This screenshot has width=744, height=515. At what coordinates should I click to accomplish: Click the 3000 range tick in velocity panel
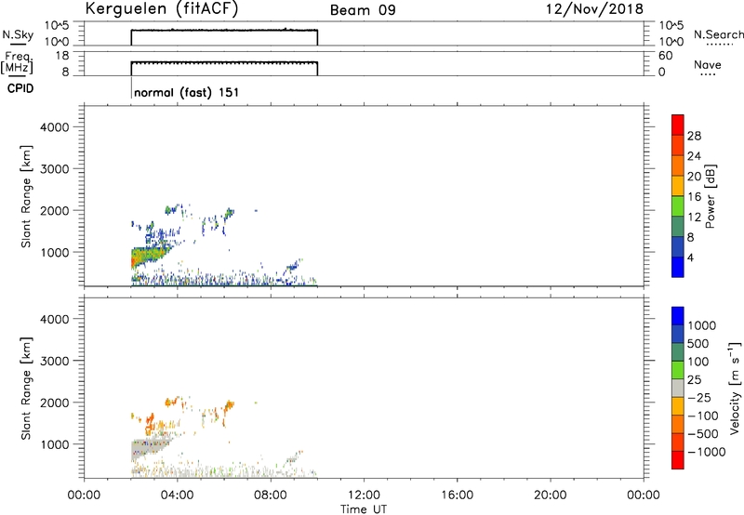55,361
